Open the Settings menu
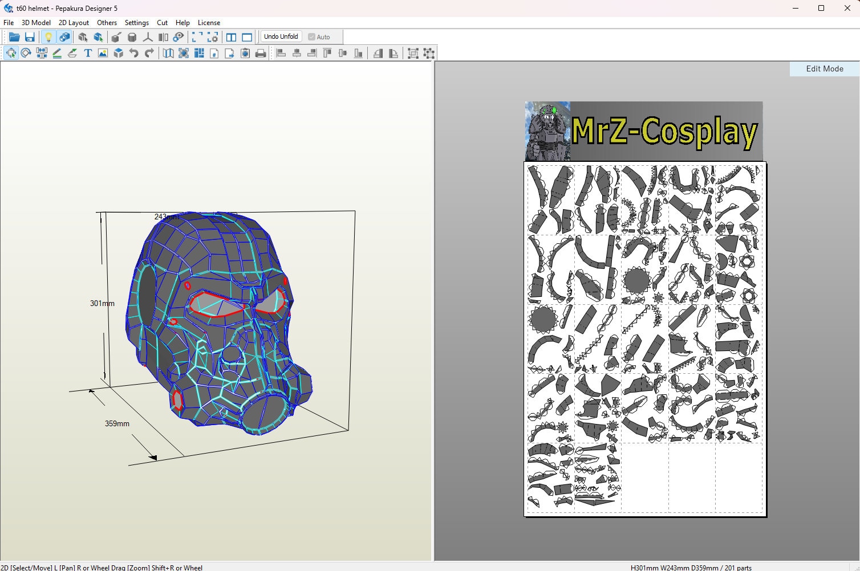Viewport: 860px width, 571px height. pyautogui.click(x=136, y=22)
